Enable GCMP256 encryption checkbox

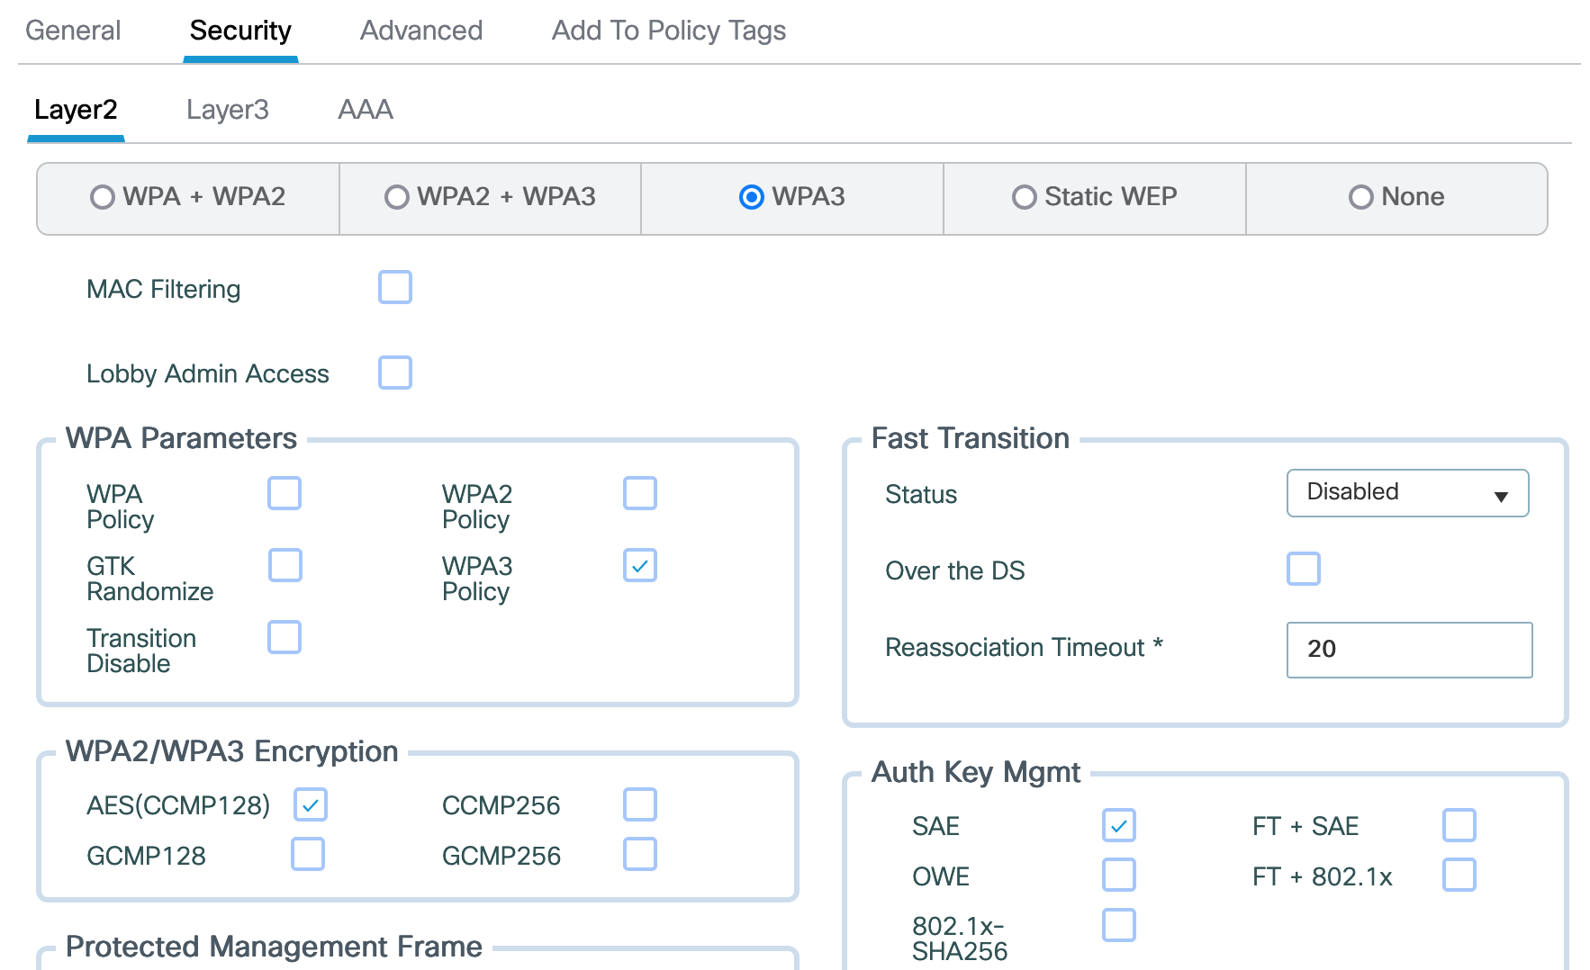click(640, 854)
